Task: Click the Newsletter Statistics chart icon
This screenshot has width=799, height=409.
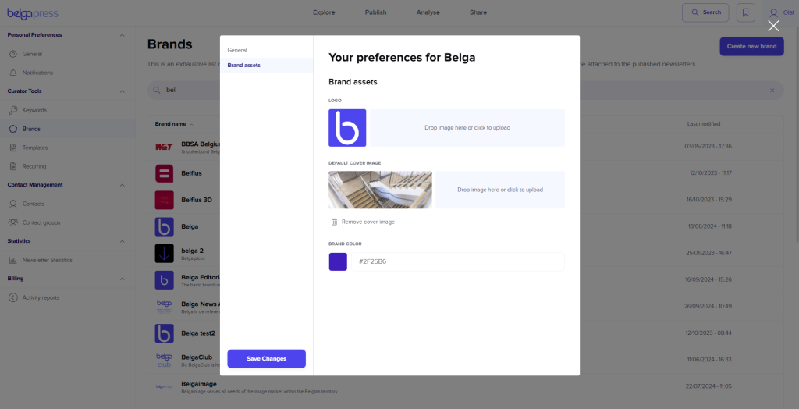Action: coord(13,260)
